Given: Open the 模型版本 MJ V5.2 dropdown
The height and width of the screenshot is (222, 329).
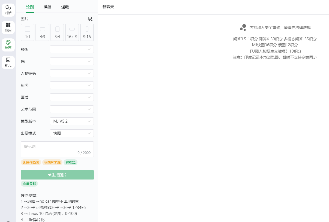Looking at the screenshot, I should 72,121.
